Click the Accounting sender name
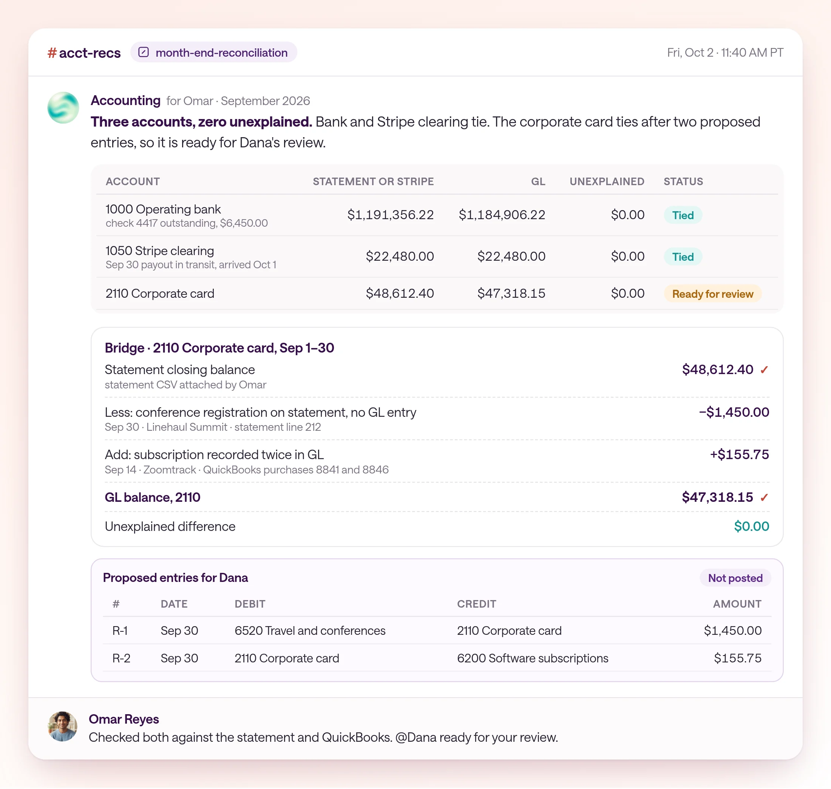The height and width of the screenshot is (789, 831). [x=126, y=101]
